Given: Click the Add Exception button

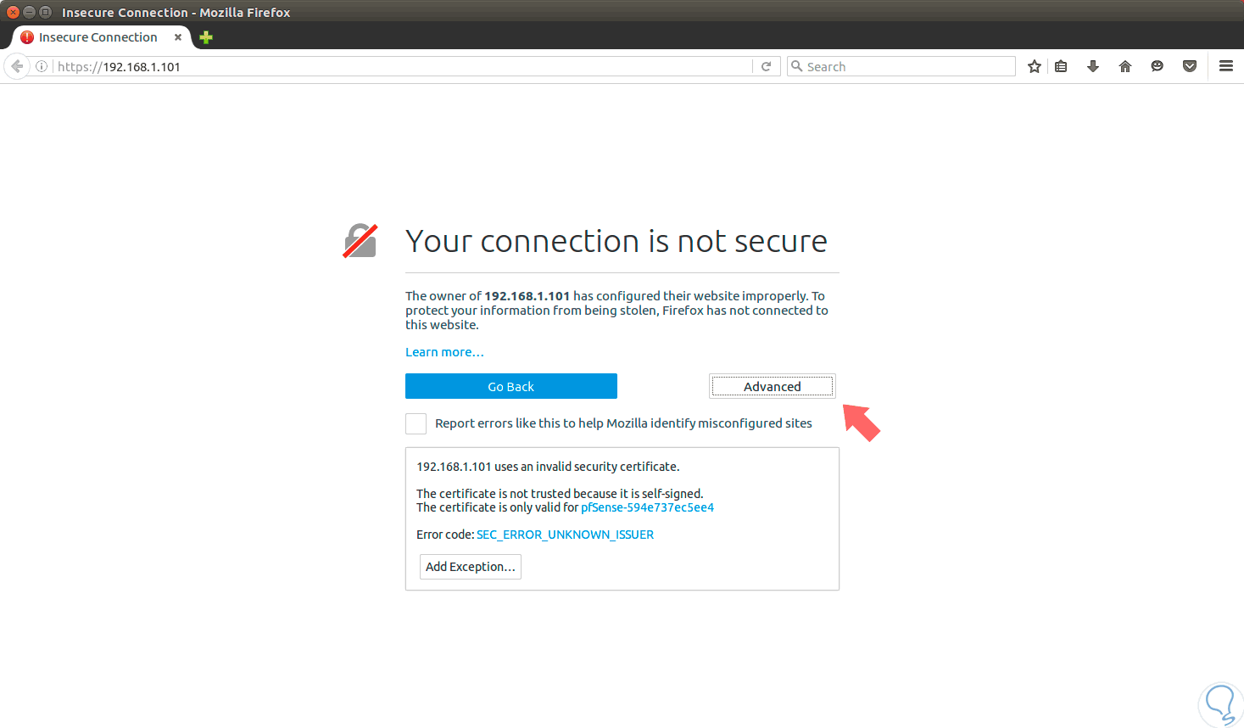Looking at the screenshot, I should pos(470,567).
